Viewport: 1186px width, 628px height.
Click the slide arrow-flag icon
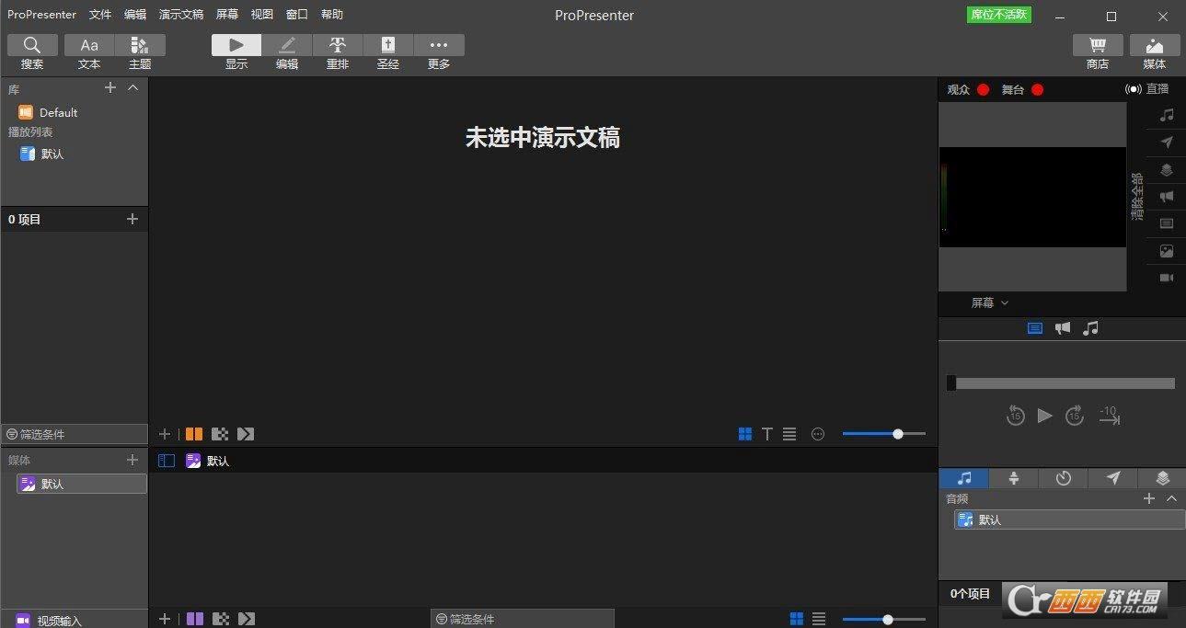pyautogui.click(x=246, y=434)
